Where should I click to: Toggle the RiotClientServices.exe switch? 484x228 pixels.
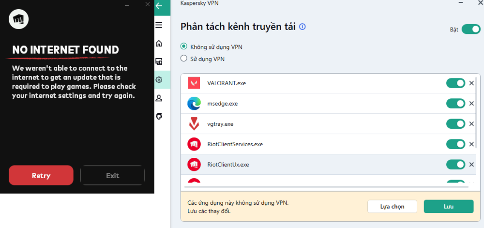[x=455, y=144]
